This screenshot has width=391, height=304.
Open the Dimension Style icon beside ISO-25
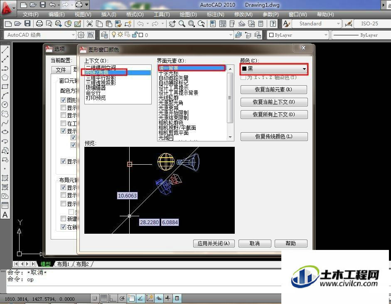pyautogui.click(x=348, y=24)
